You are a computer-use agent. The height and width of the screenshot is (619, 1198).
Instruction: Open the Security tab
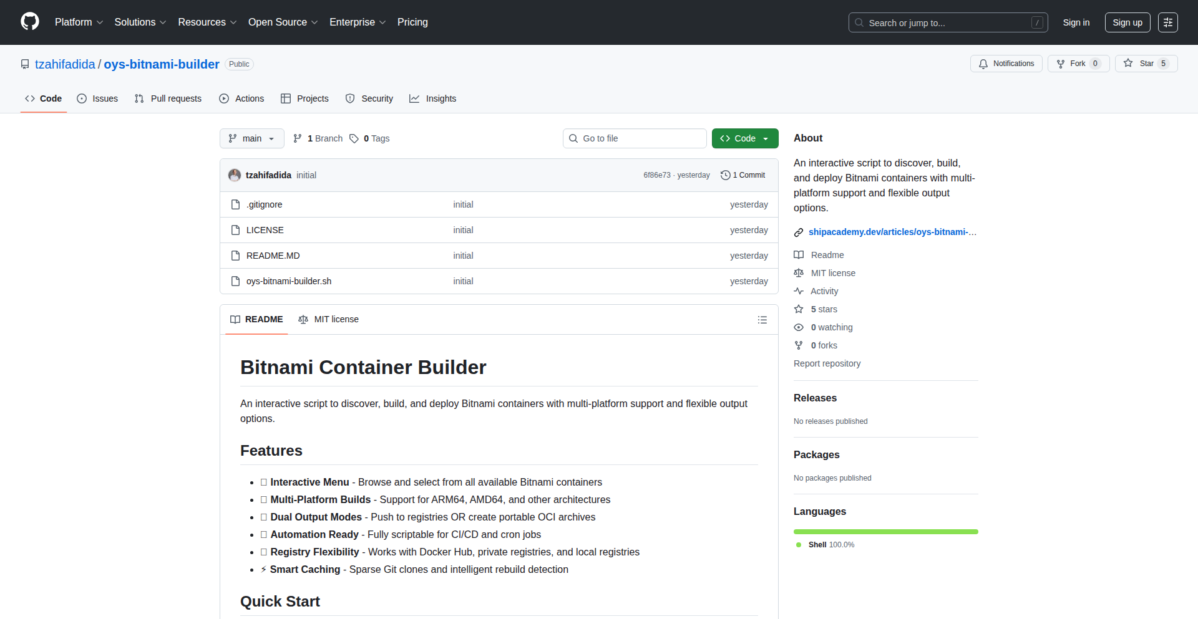click(369, 98)
